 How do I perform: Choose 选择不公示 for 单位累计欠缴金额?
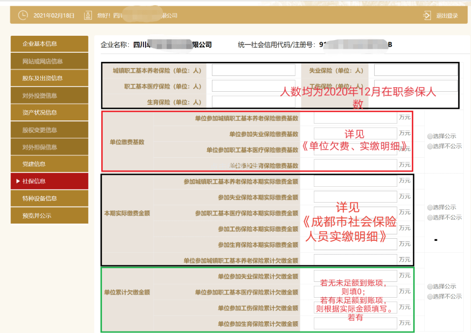[x=430, y=297]
